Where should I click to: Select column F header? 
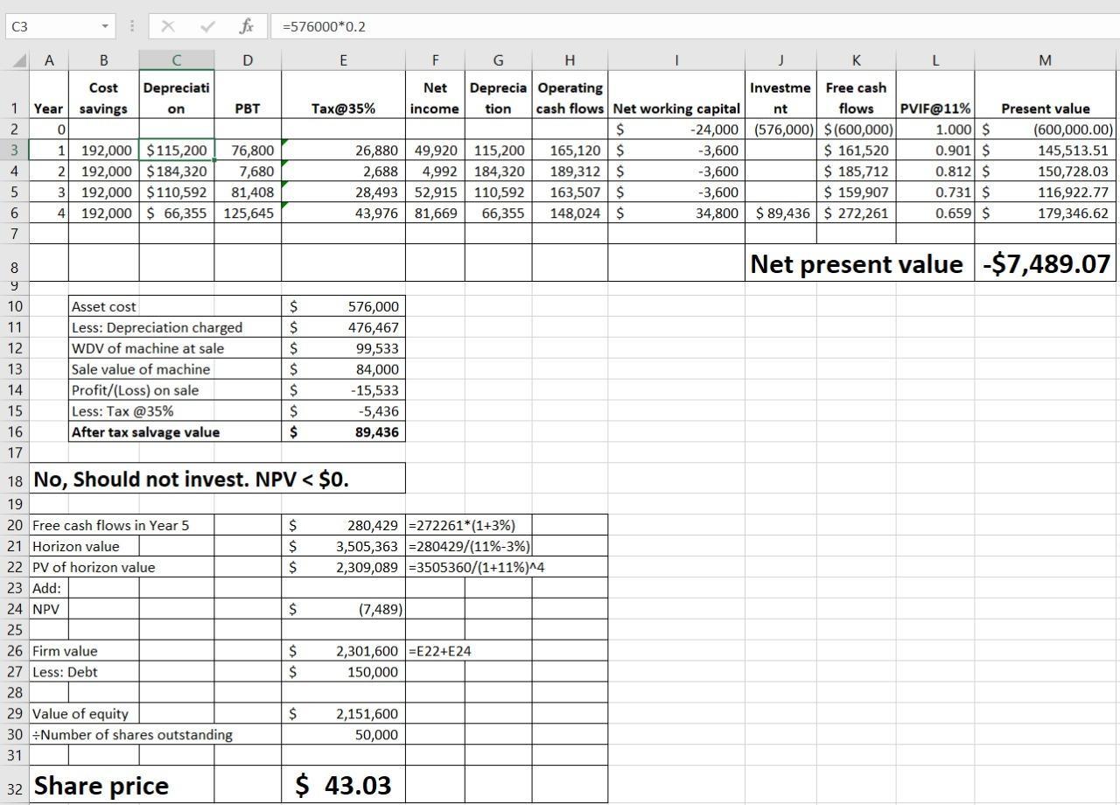(435, 59)
